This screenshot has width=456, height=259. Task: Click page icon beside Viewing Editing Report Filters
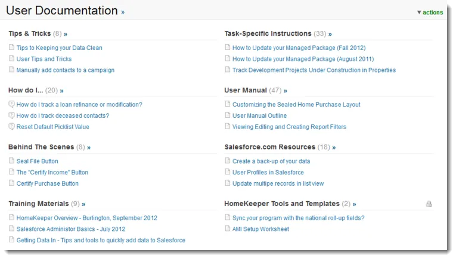(x=228, y=126)
